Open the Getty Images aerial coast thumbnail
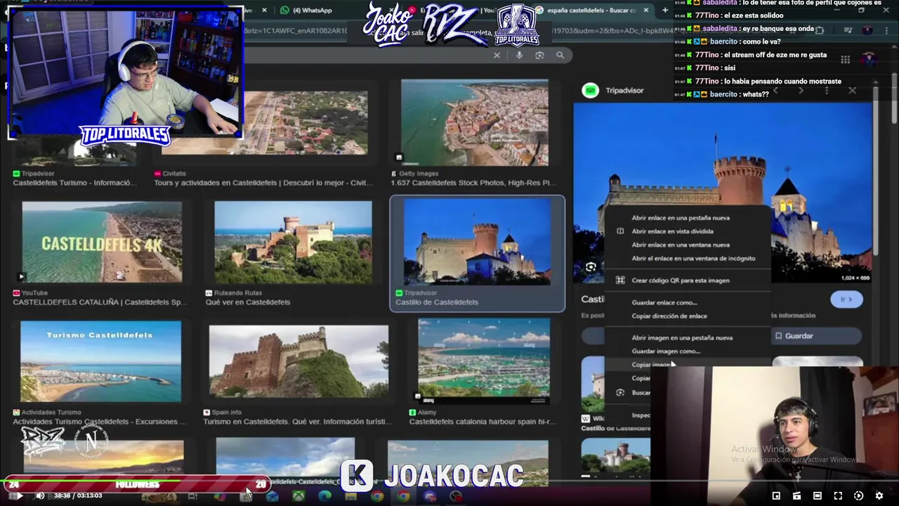This screenshot has height=506, width=899. (475, 122)
